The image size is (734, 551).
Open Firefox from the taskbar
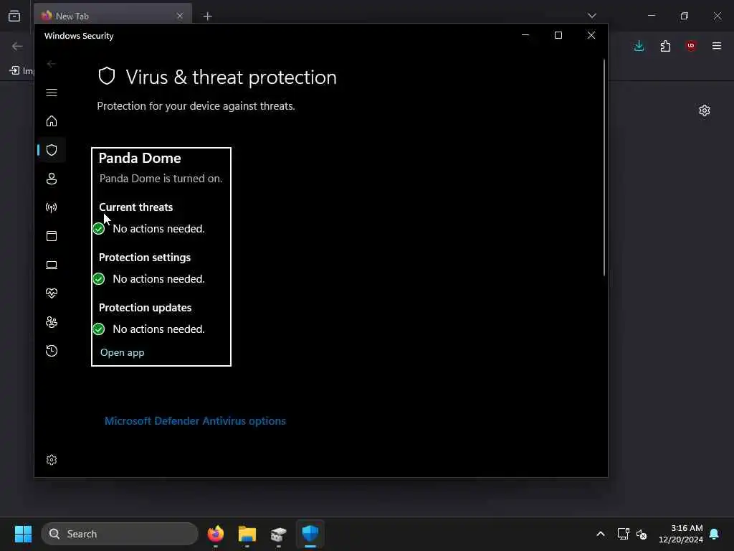click(216, 534)
